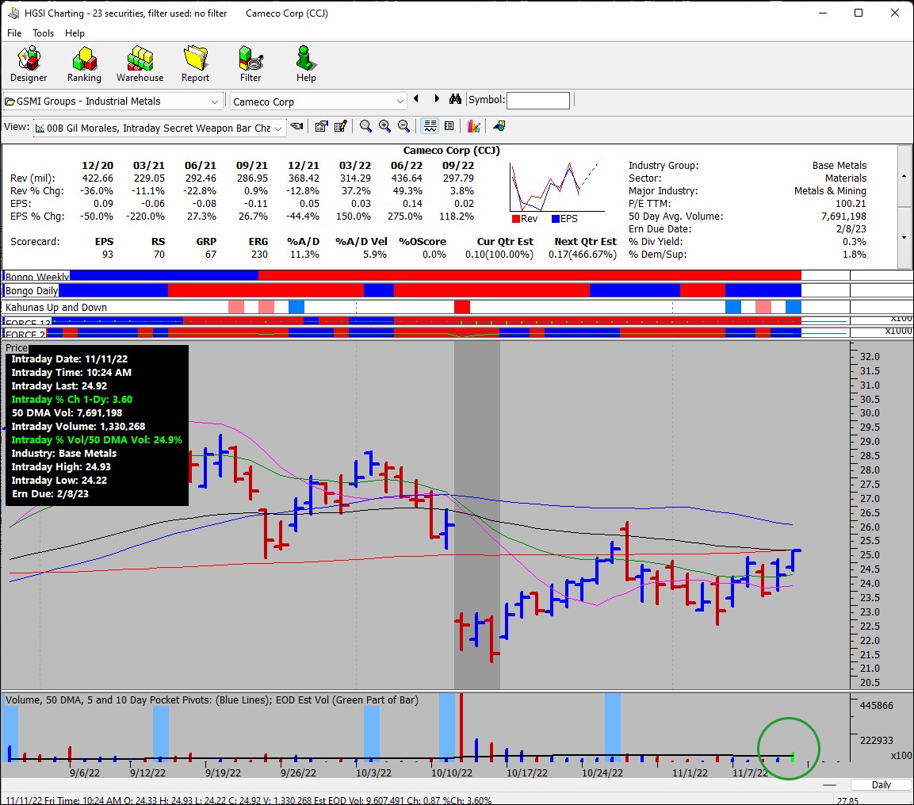Click the zoom in magnifier icon
Image resolution: width=914 pixels, height=805 pixels.
point(384,126)
